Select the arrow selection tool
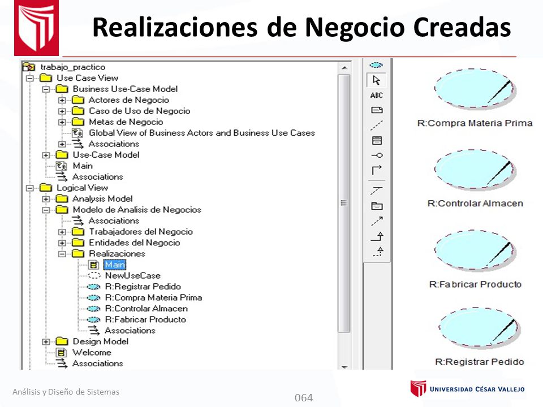Viewport: 543px width, 407px height. [x=377, y=80]
